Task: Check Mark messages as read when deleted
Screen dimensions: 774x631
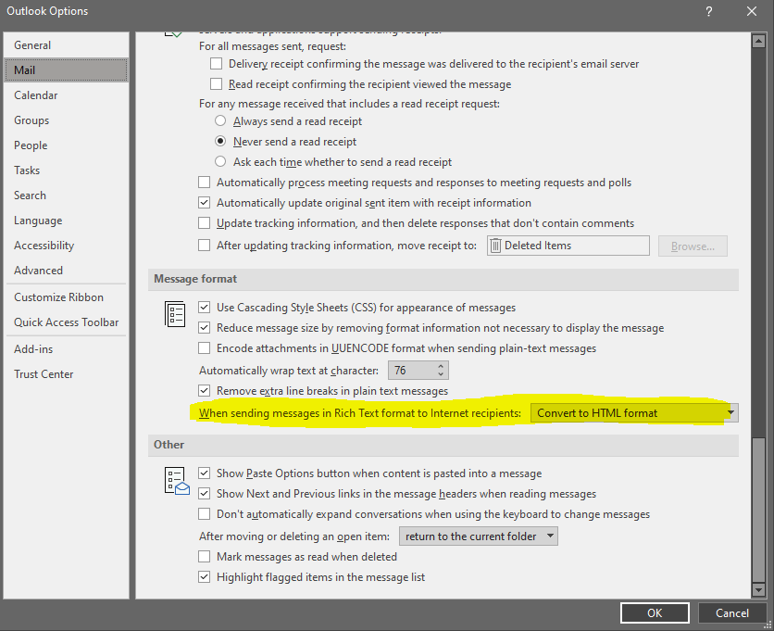Action: pyautogui.click(x=204, y=556)
